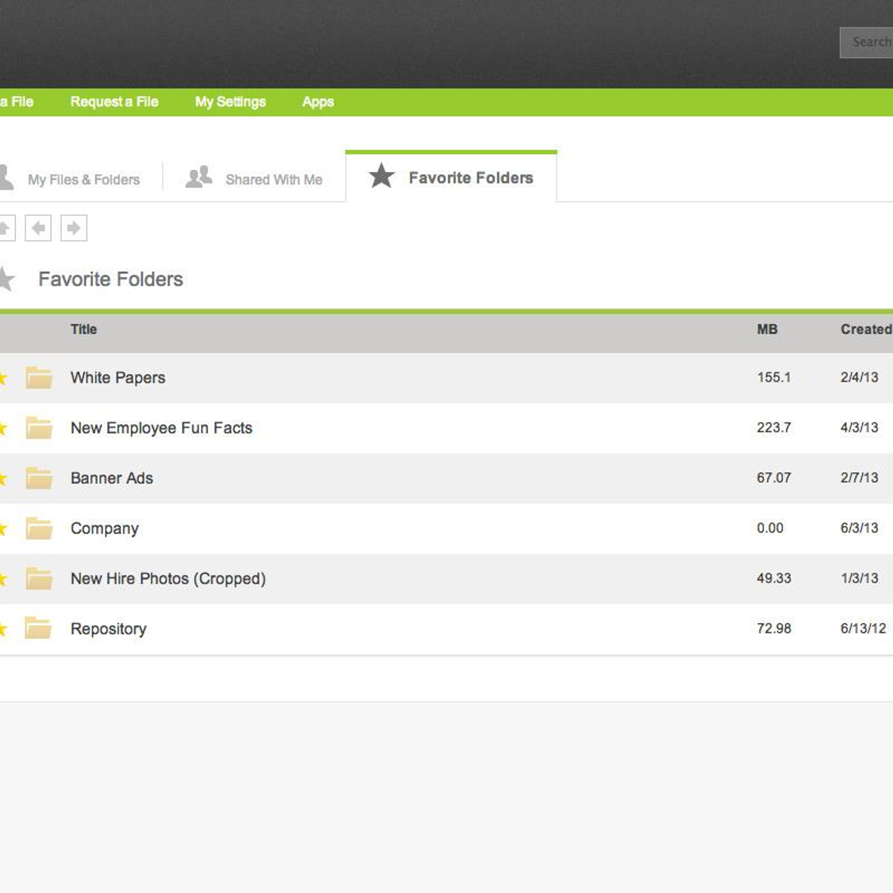Toggle favorite star for New Hire Photos
The height and width of the screenshot is (893, 893).
coord(3,579)
